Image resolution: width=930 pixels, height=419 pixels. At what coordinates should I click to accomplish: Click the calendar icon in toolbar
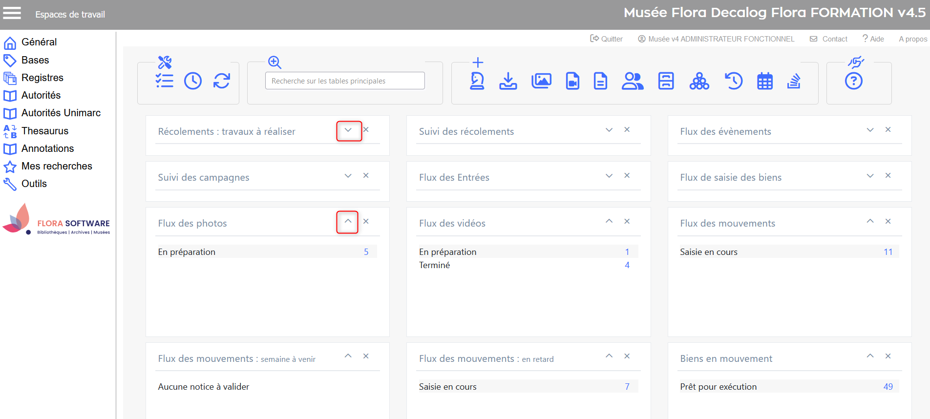tap(764, 81)
